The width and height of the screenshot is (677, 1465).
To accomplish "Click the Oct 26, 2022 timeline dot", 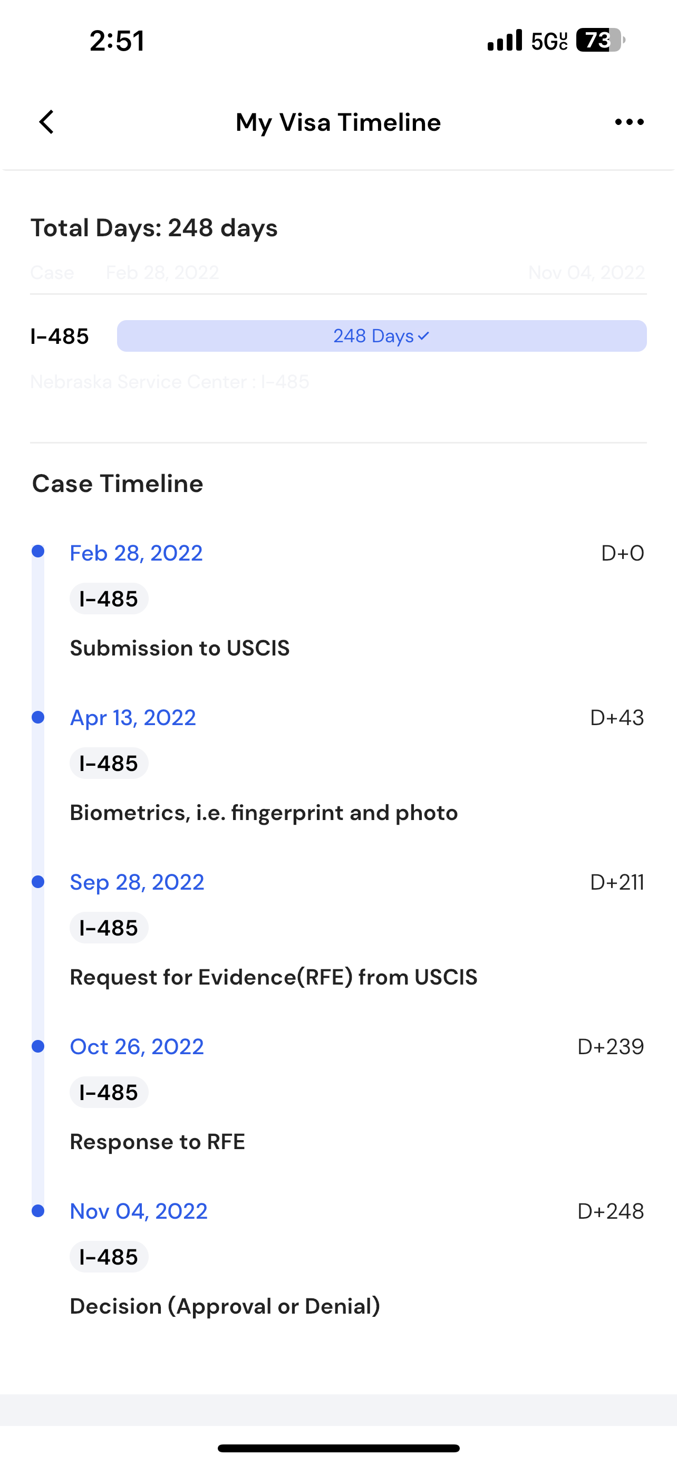I will (x=38, y=1046).
